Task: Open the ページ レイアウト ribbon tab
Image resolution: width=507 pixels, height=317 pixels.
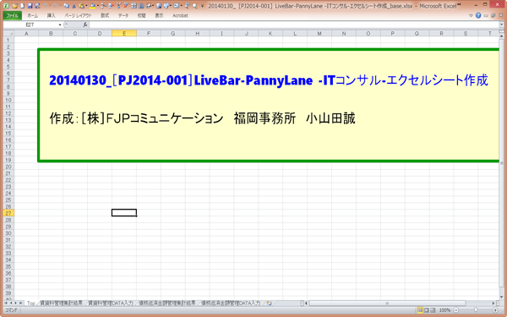Action: click(x=78, y=15)
